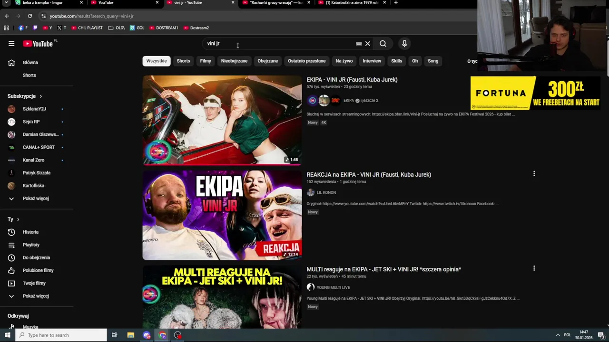Select the Wszystkie filter chip
Screen dimensions: 609x342
(157, 61)
